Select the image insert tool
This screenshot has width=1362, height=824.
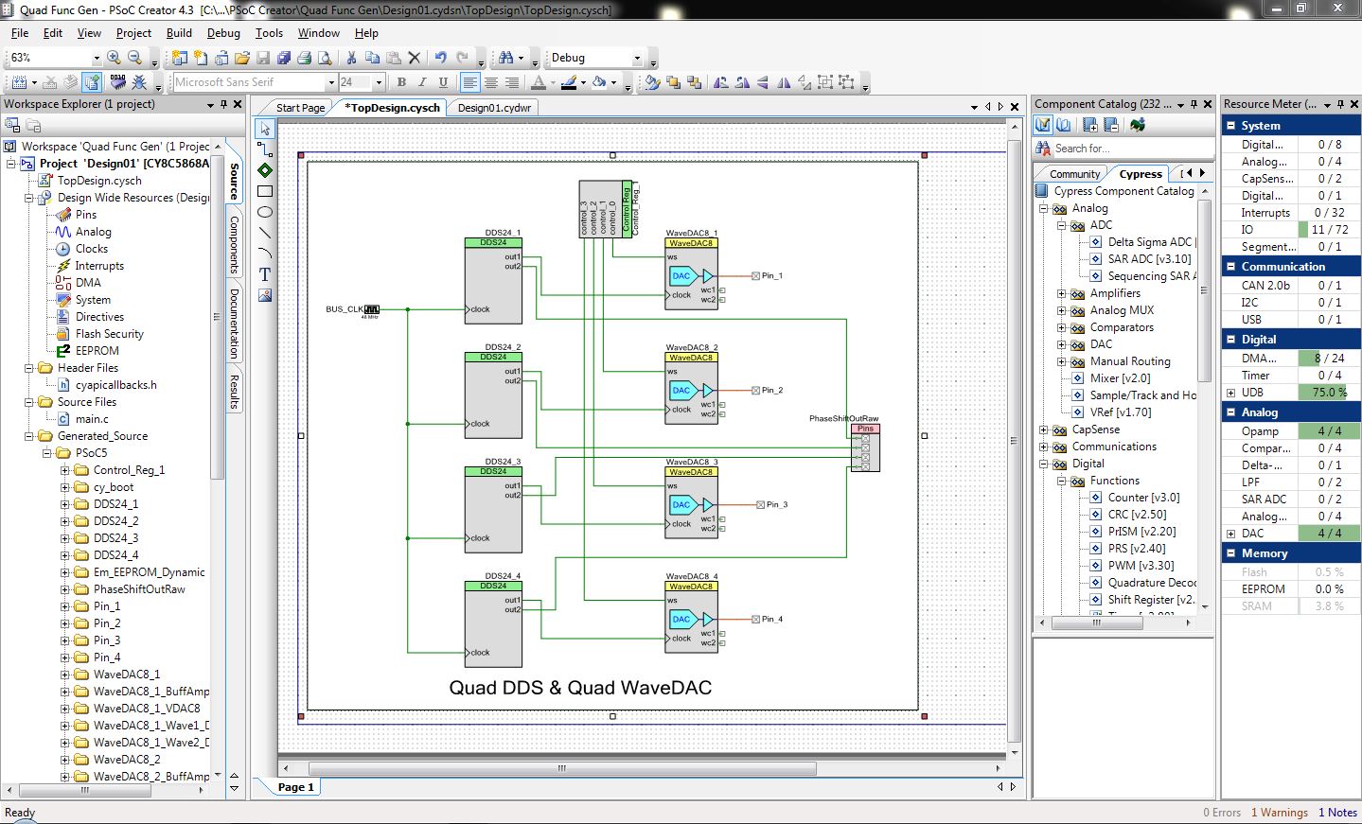[265, 295]
